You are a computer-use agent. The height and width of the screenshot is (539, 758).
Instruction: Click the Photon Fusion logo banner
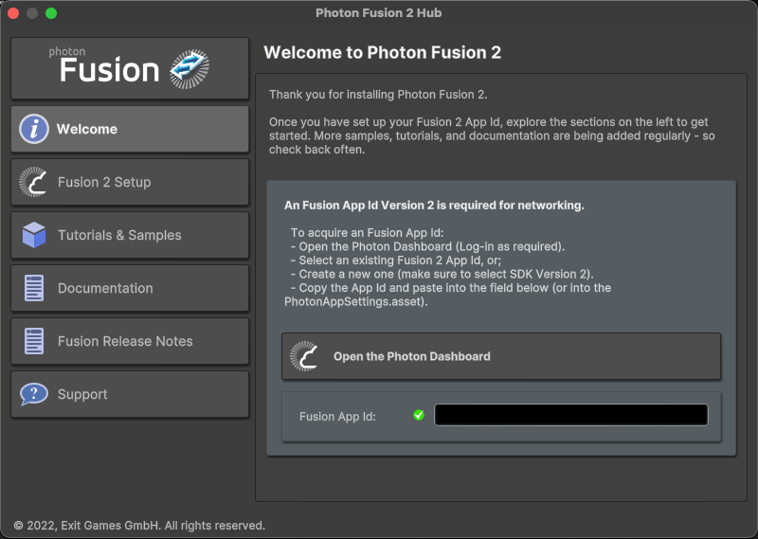(x=130, y=68)
